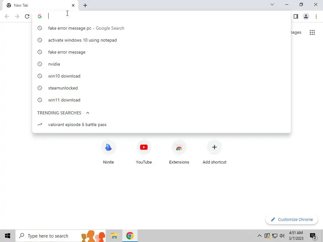The width and height of the screenshot is (323, 242).
Task: Click the clock icon beside 'nvidia'
Action: tap(40, 64)
